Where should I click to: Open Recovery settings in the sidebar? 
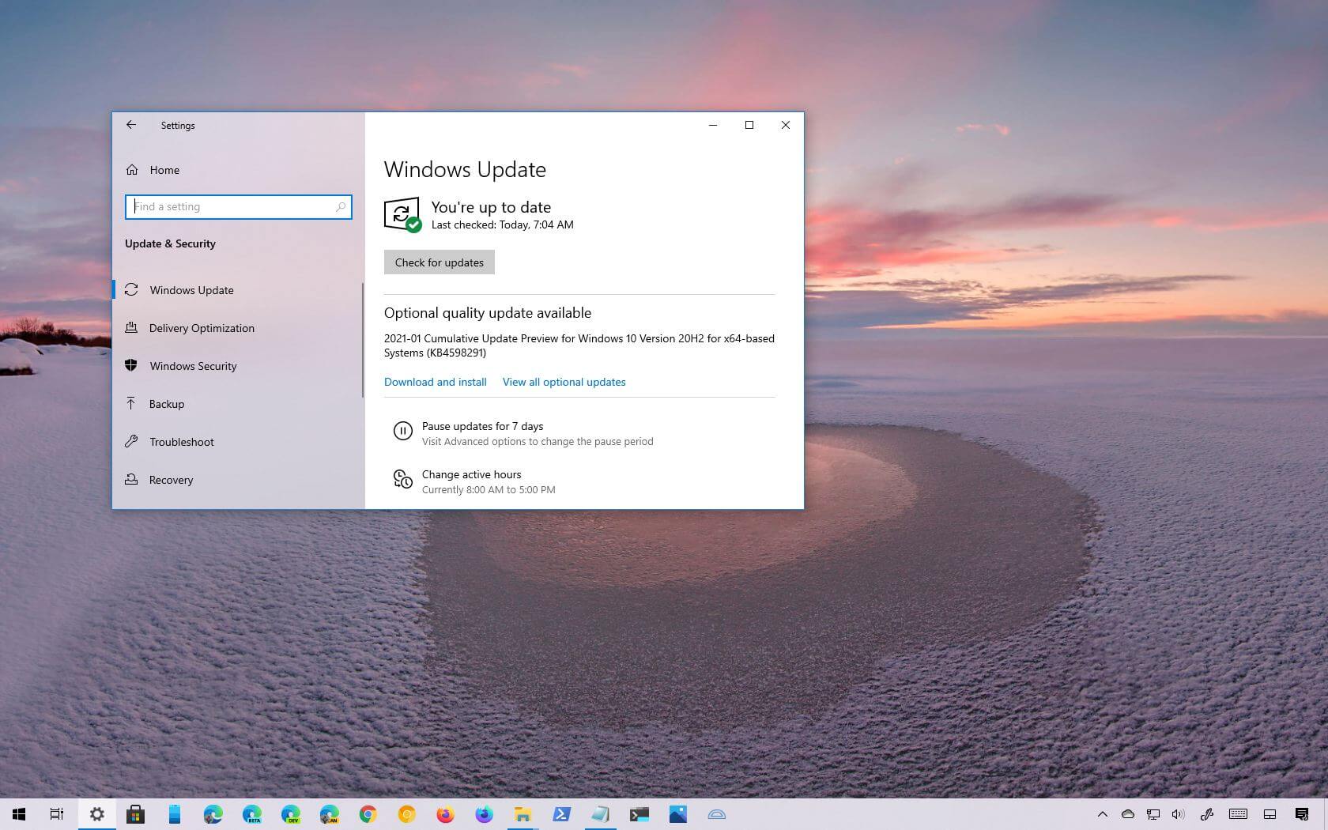point(171,480)
